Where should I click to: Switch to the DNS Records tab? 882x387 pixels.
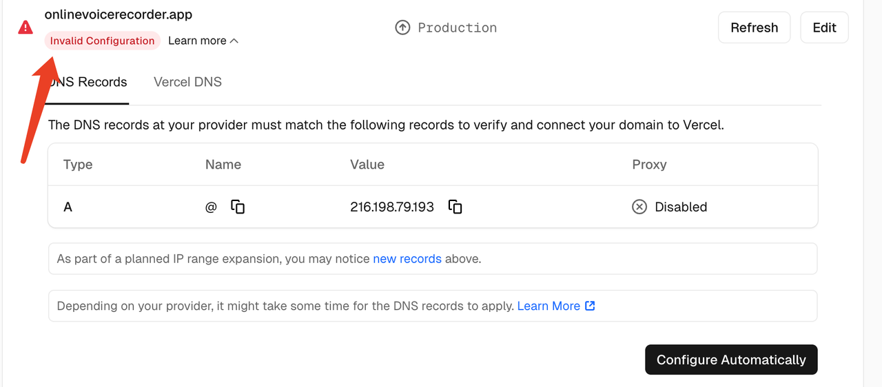(88, 82)
